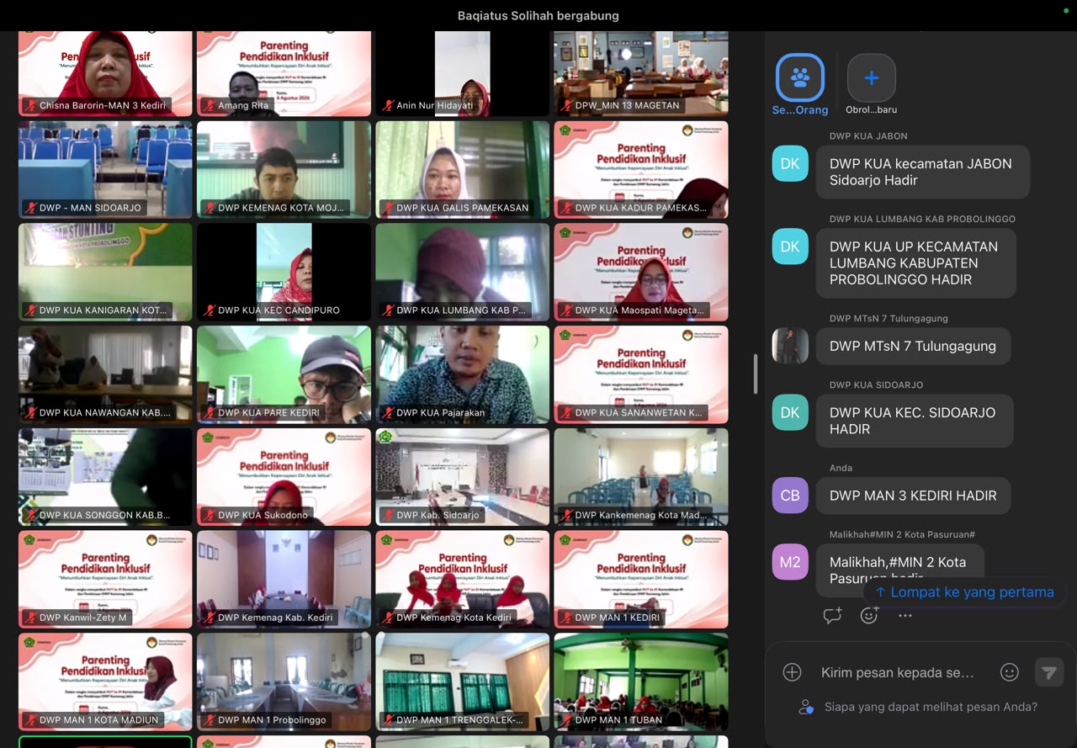The height and width of the screenshot is (748, 1077).
Task: Select the DWP MAN 1 TRENGGALEK video tile
Action: click(x=463, y=682)
